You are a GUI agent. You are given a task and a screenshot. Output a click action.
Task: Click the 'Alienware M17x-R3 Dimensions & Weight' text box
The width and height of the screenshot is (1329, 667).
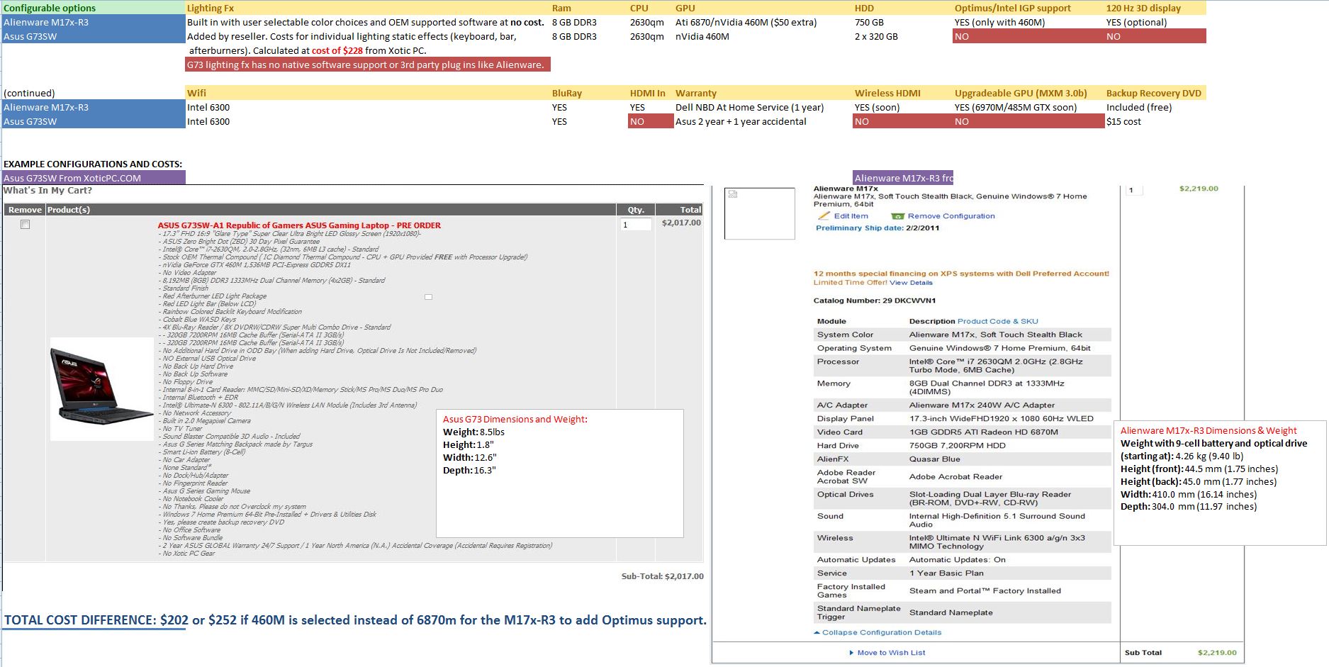point(1220,483)
